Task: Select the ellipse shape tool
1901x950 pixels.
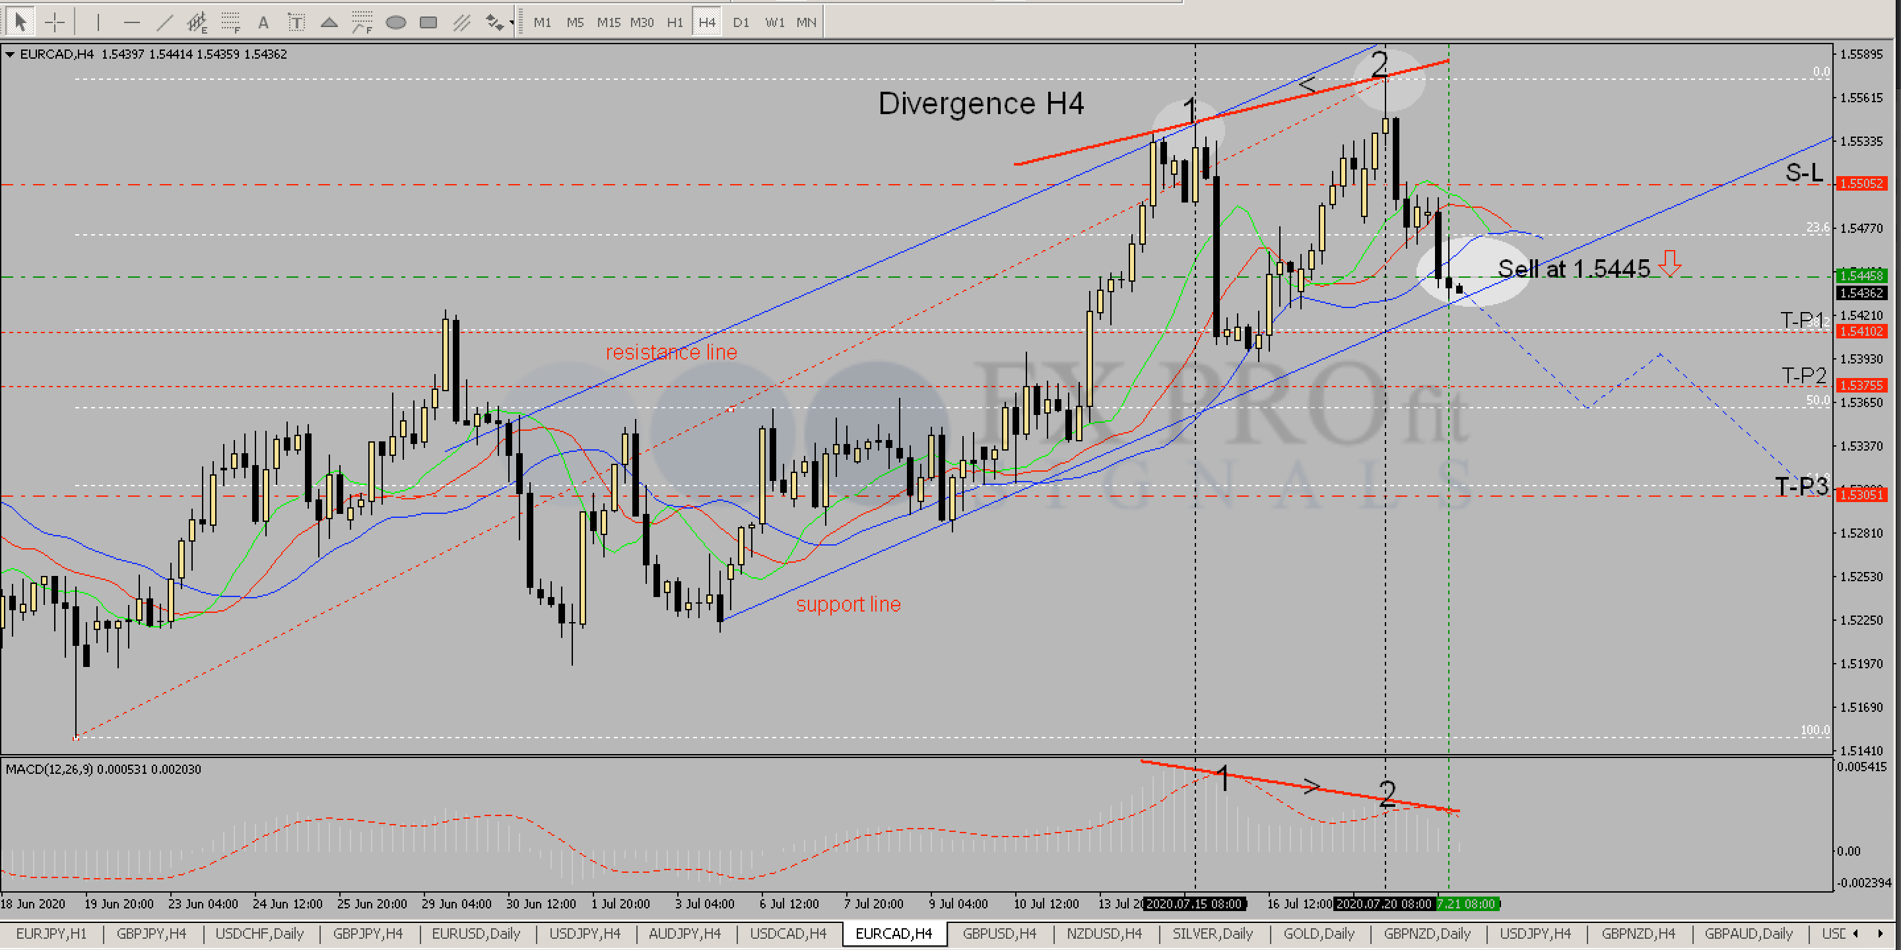Action: pyautogui.click(x=395, y=22)
